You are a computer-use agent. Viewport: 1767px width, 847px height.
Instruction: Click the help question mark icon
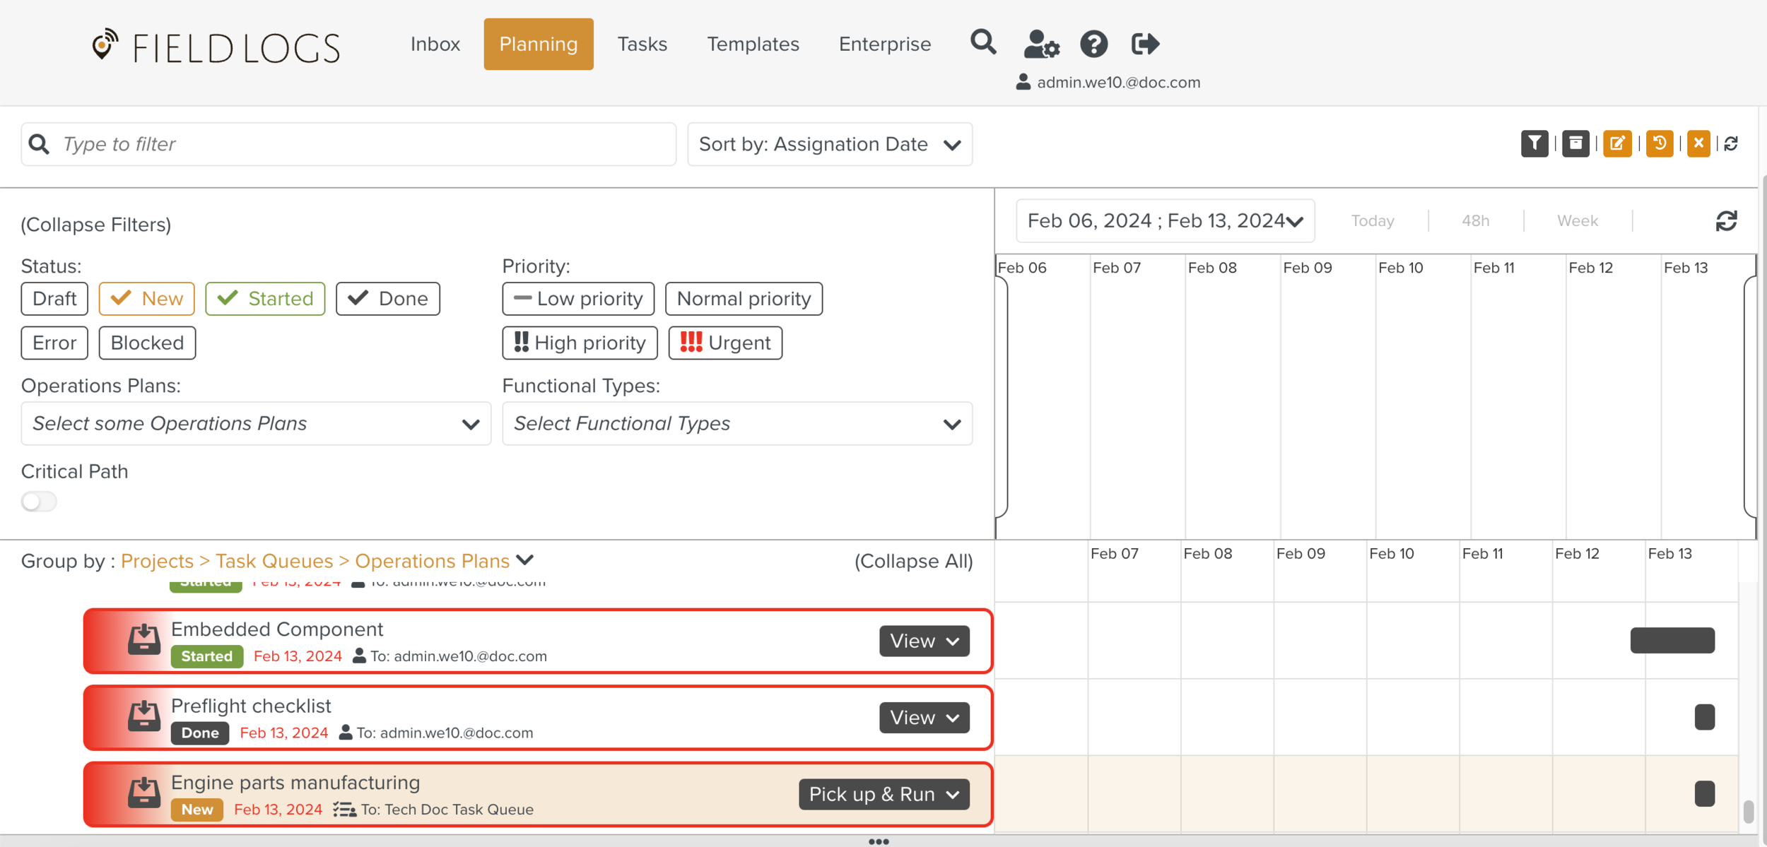tap(1093, 44)
